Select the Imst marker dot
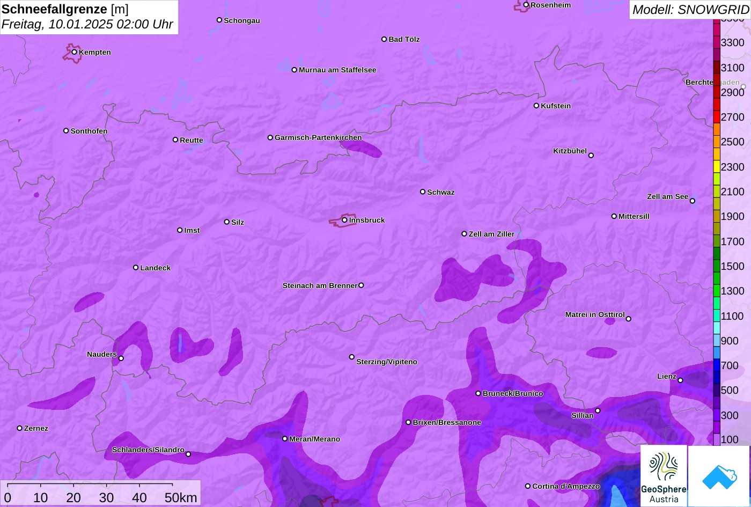This screenshot has width=751, height=507. (180, 230)
